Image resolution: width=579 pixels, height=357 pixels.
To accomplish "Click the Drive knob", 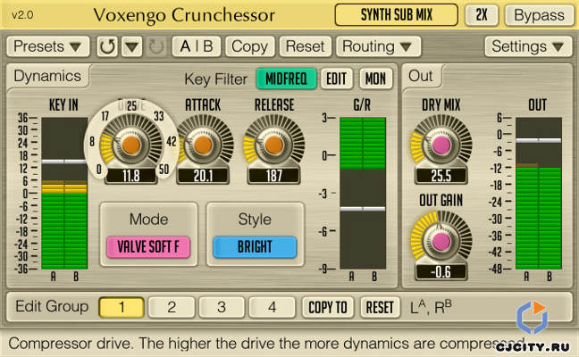I will pos(130,144).
